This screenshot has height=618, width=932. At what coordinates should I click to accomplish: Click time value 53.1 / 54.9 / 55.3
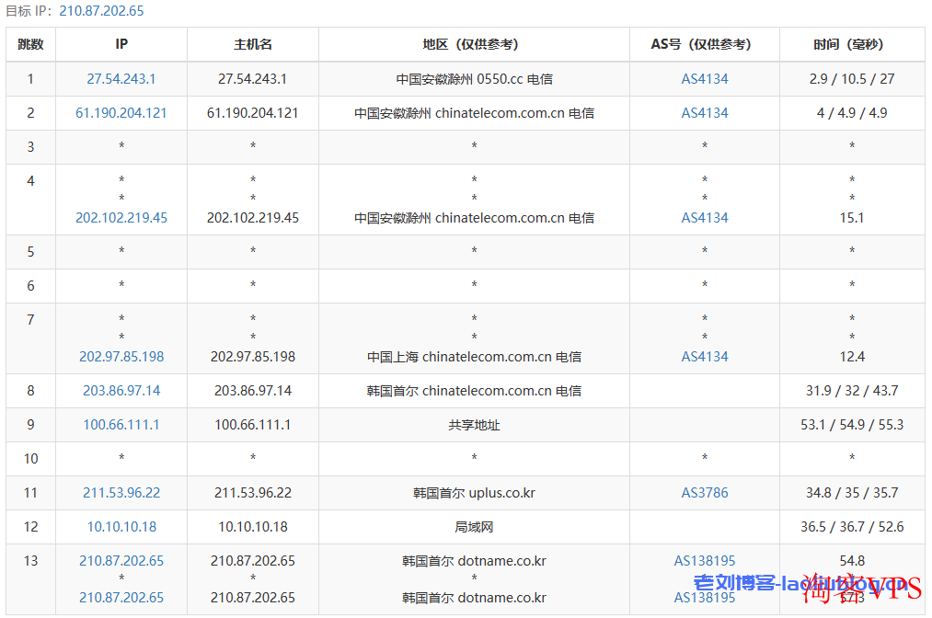point(852,424)
